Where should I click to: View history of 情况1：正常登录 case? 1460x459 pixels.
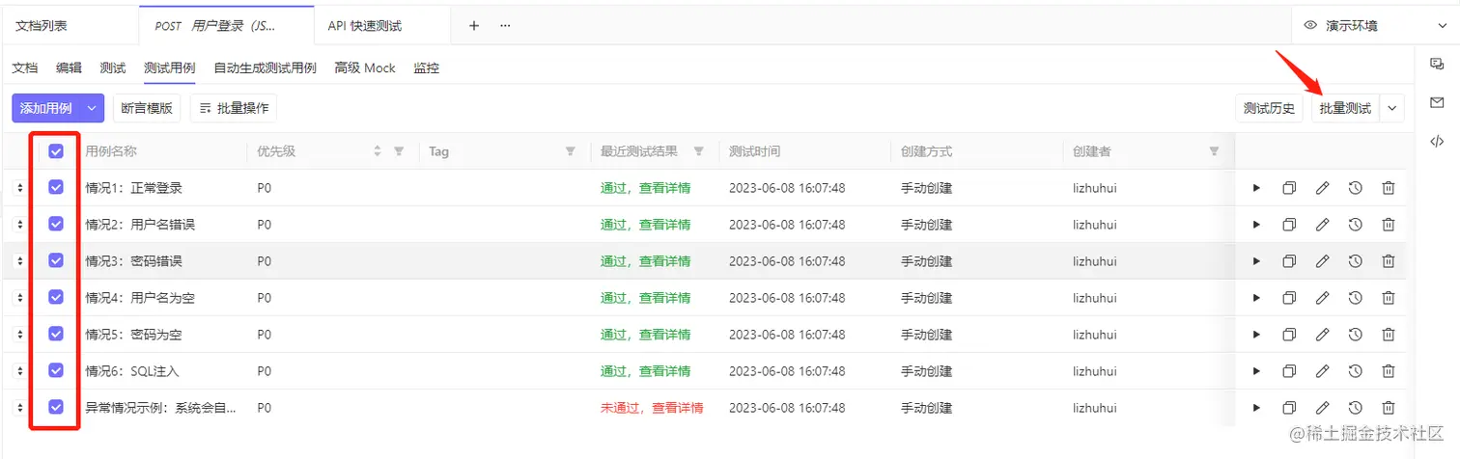1356,188
